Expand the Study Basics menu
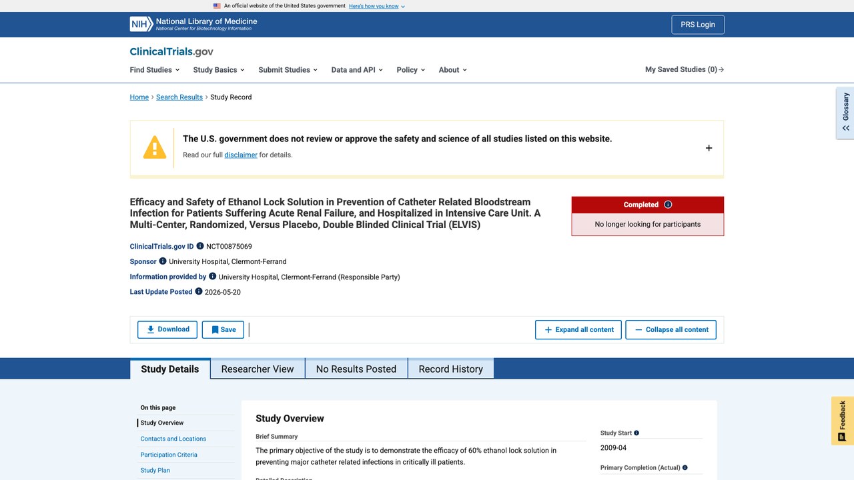This screenshot has height=480, width=854. (219, 70)
